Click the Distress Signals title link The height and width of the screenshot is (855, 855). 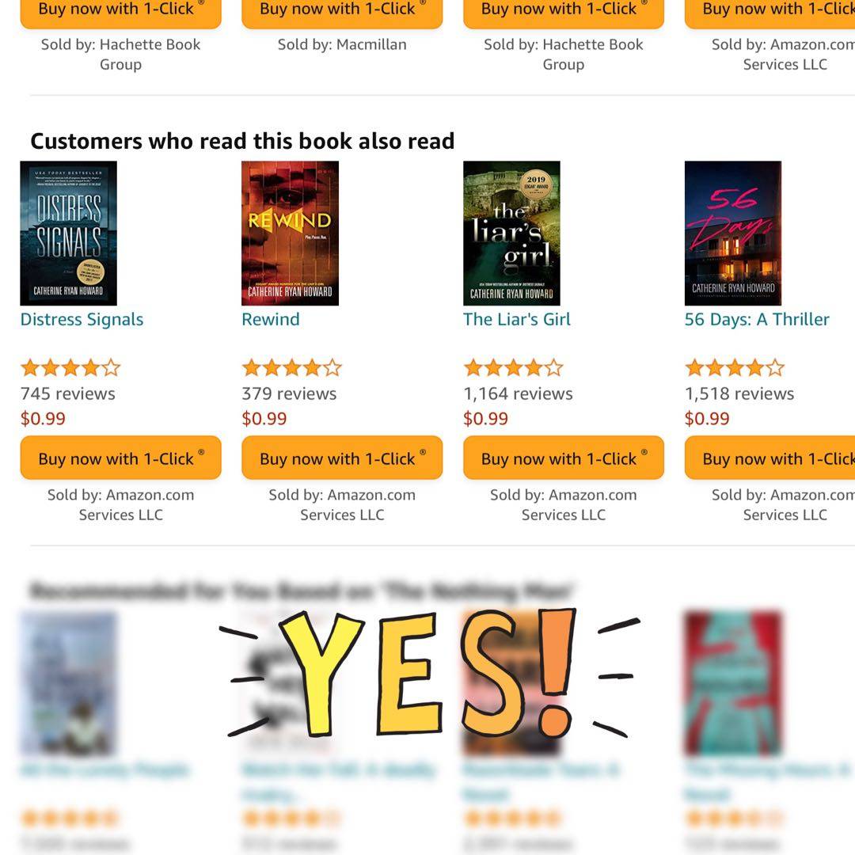tap(82, 319)
